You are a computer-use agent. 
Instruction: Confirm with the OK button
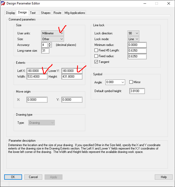pos(13,177)
